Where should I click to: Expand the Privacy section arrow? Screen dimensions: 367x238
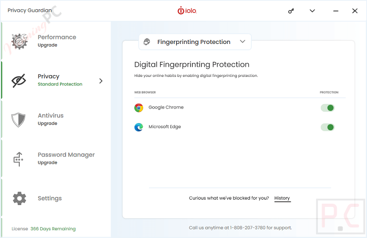pos(101,81)
